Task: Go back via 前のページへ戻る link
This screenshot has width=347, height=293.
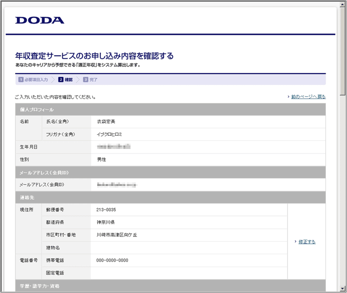Action: [x=308, y=97]
